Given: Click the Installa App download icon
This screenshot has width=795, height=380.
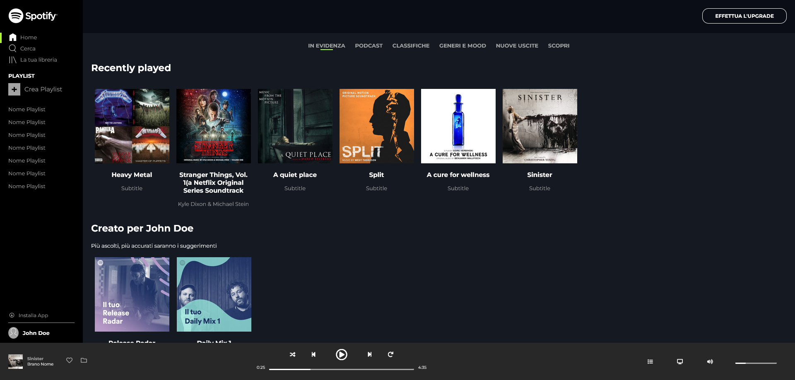Looking at the screenshot, I should tap(12, 315).
